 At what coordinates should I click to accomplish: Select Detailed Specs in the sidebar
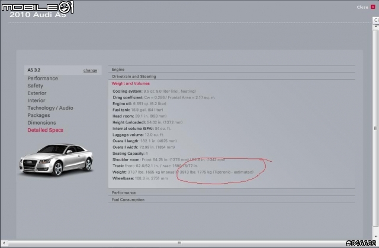point(45,130)
